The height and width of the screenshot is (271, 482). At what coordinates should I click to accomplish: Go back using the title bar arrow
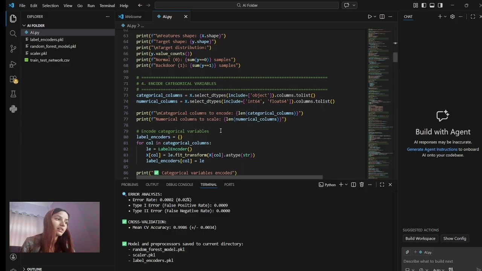(140, 5)
